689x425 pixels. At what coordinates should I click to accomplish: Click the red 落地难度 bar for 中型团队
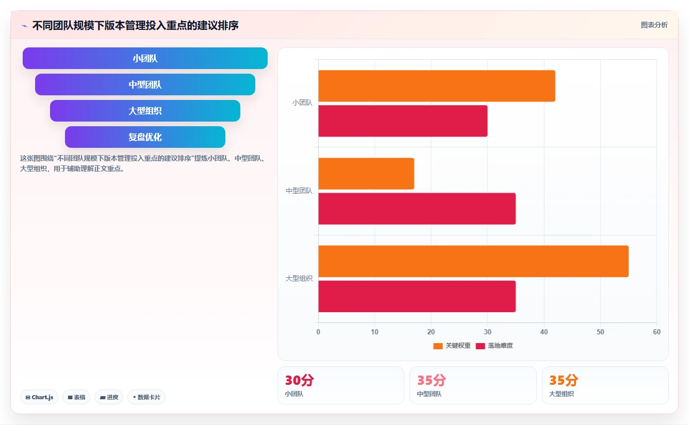point(417,209)
